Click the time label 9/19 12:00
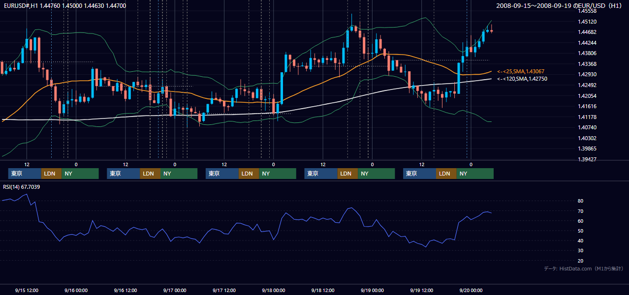 click(421, 290)
